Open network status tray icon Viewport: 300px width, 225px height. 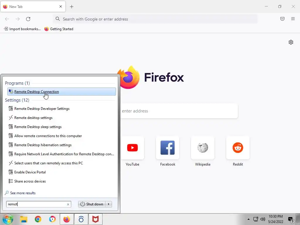point(255,219)
